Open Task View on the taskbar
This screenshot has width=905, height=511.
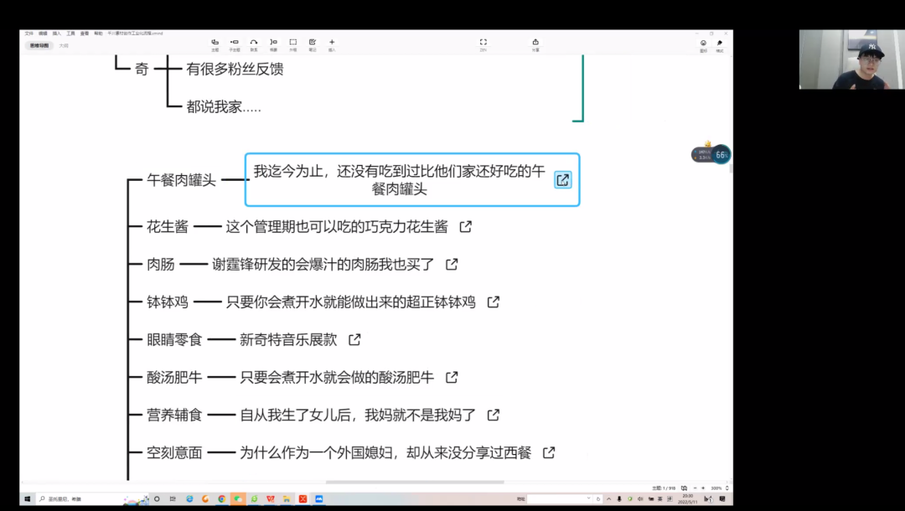[173, 499]
